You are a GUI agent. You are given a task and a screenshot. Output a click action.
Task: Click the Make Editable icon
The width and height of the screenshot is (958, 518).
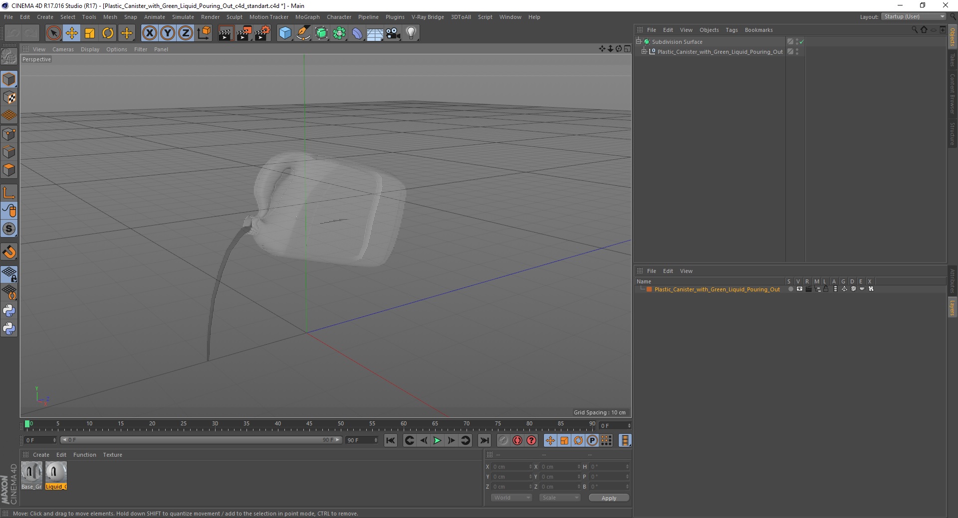[x=9, y=57]
